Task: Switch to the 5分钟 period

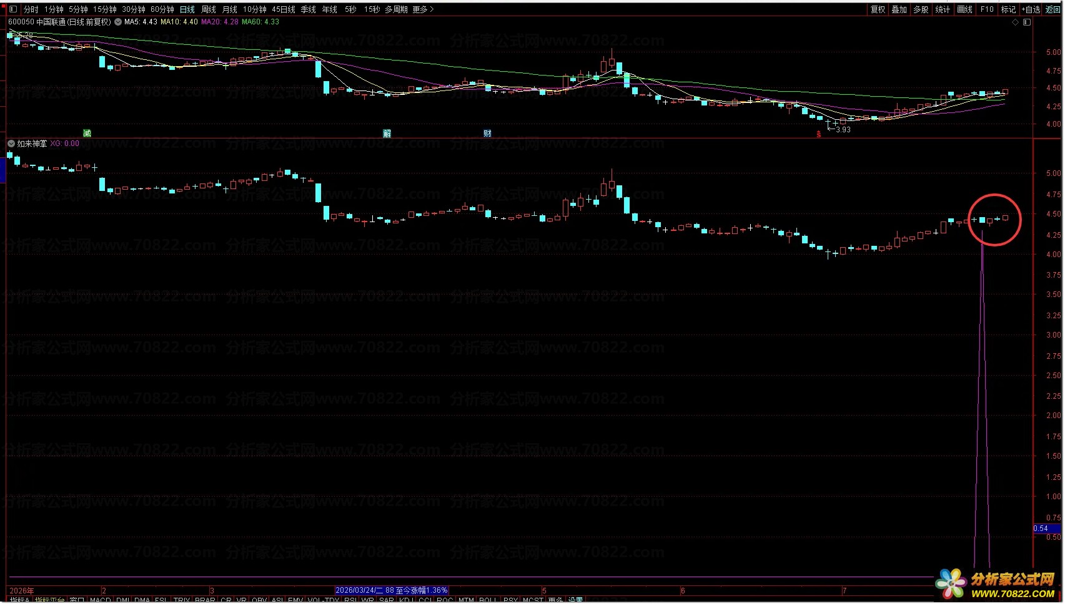Action: [78, 9]
